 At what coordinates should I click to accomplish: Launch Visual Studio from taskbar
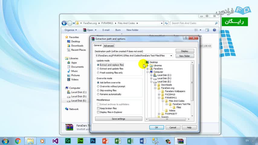tap(55, 141)
